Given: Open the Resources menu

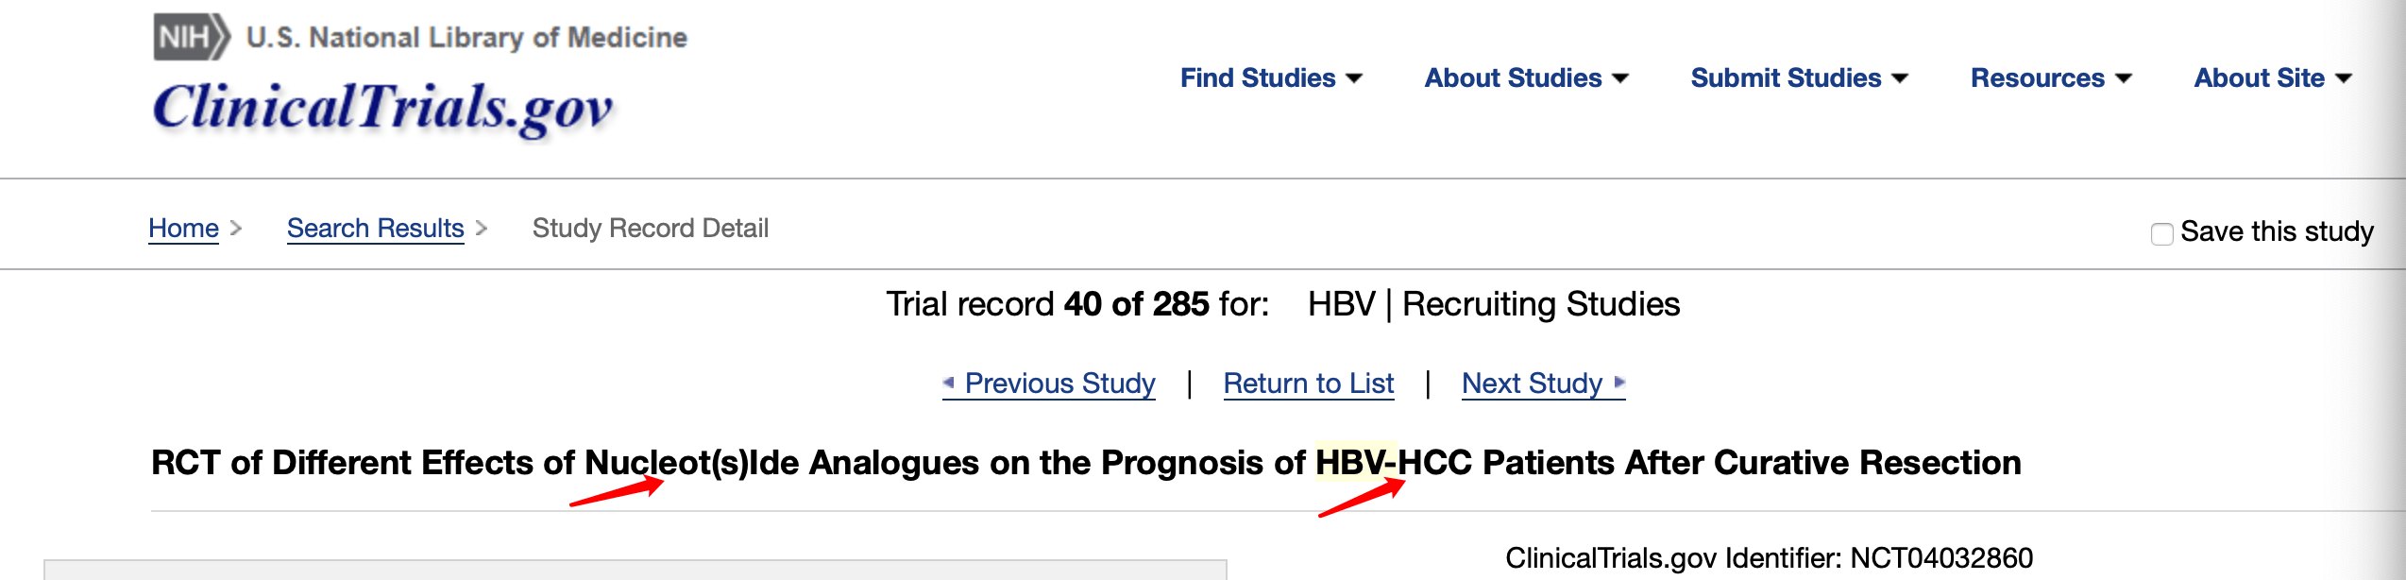Looking at the screenshot, I should point(2051,77).
